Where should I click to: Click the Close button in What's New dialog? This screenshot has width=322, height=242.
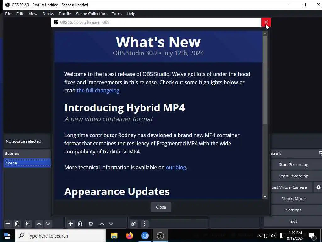[x=161, y=207]
